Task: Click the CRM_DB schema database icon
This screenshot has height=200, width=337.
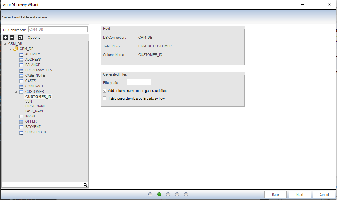Action: click(x=16, y=49)
